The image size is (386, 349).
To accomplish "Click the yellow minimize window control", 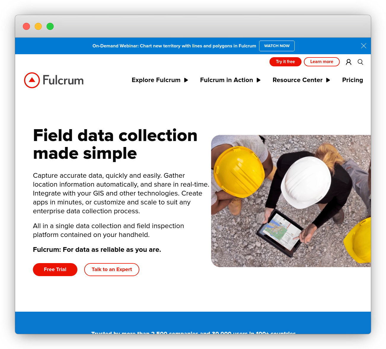I will [x=38, y=26].
